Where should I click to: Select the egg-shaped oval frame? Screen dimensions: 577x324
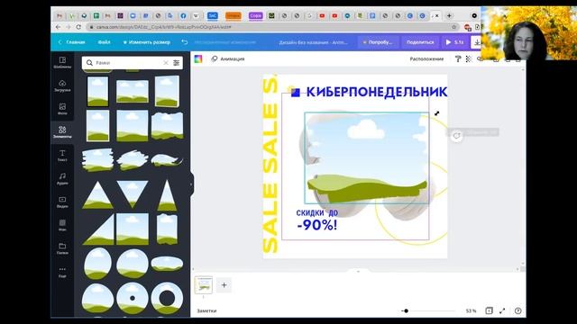98,264
